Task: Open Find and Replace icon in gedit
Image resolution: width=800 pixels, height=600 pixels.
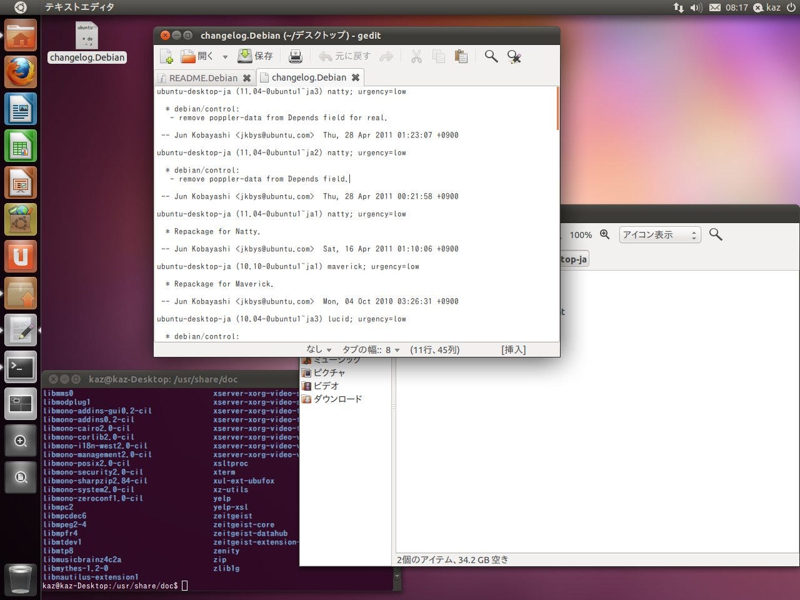Action: point(514,57)
